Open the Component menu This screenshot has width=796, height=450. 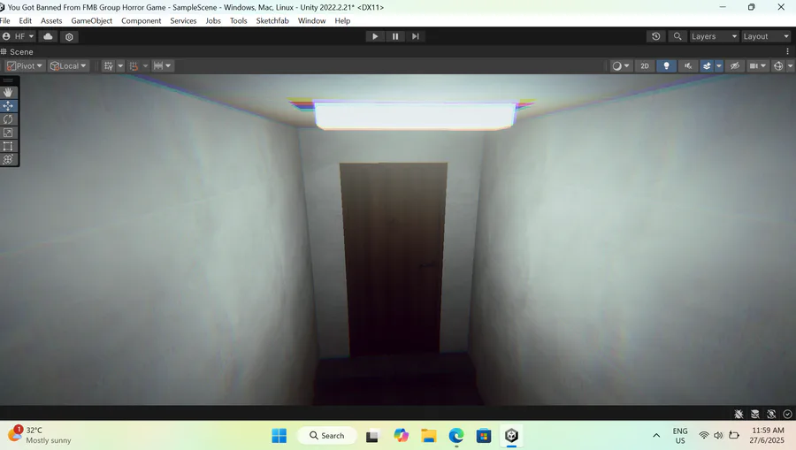point(142,21)
